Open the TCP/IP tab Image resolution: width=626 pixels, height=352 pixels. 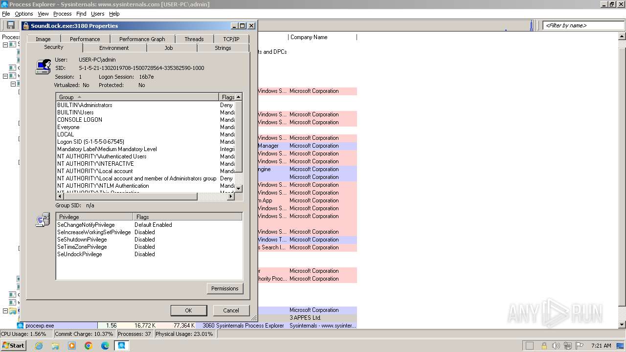[x=231, y=39]
